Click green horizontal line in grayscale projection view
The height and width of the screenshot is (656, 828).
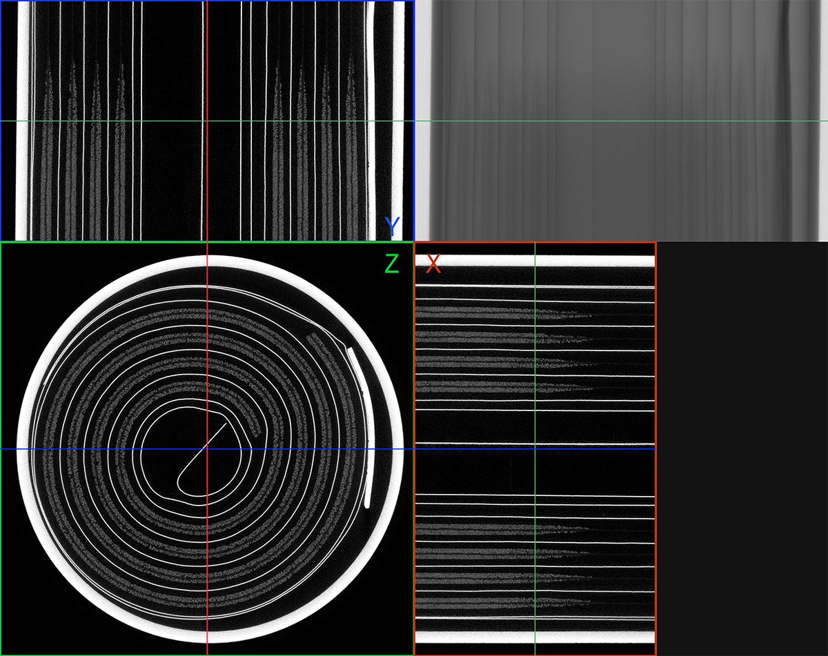pyautogui.click(x=621, y=121)
